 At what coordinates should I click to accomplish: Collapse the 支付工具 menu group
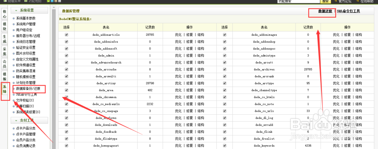[29, 120]
